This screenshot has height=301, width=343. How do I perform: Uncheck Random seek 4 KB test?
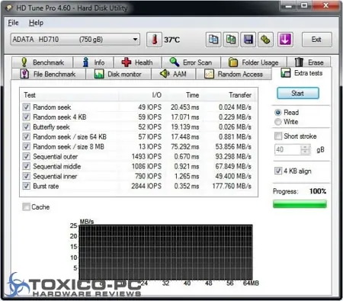coord(26,117)
